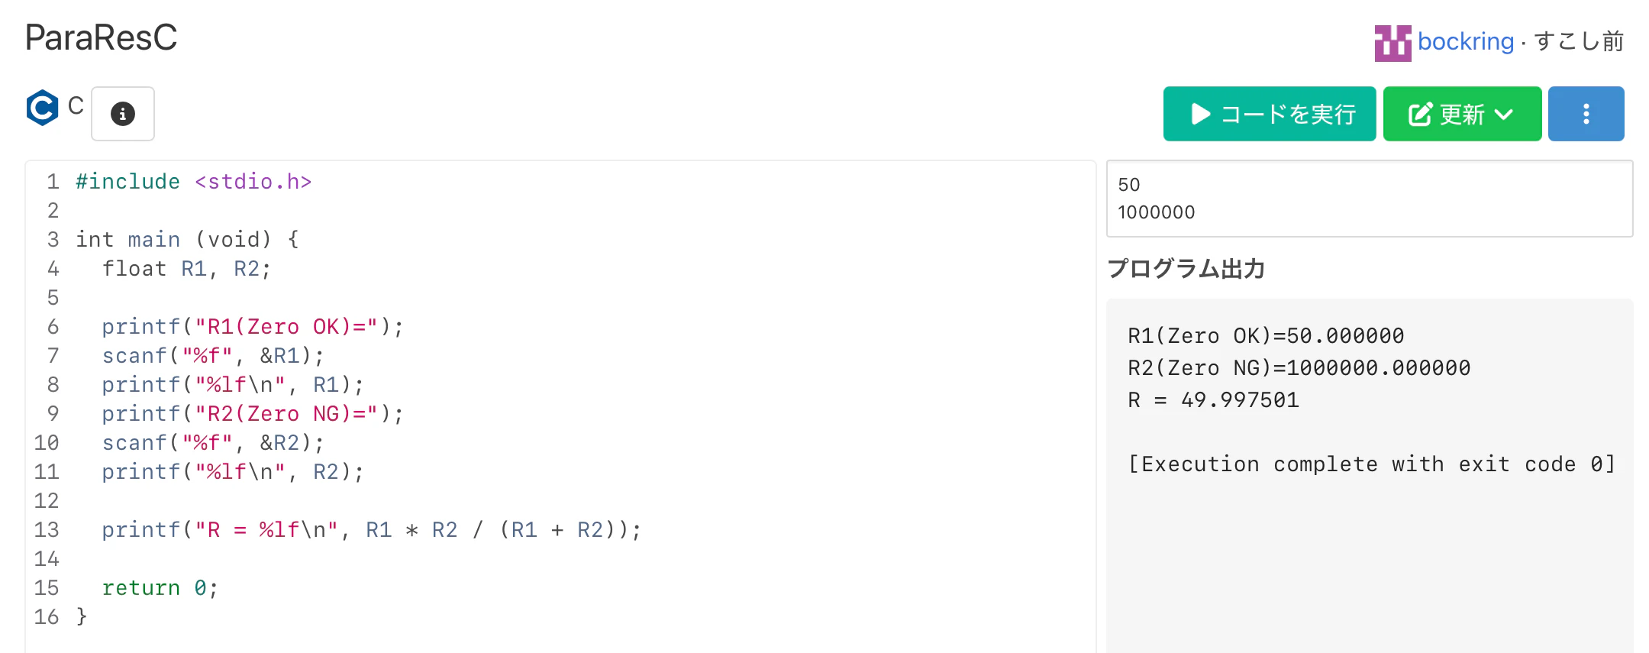Click the ParaResC title
1649x653 pixels.
101,37
